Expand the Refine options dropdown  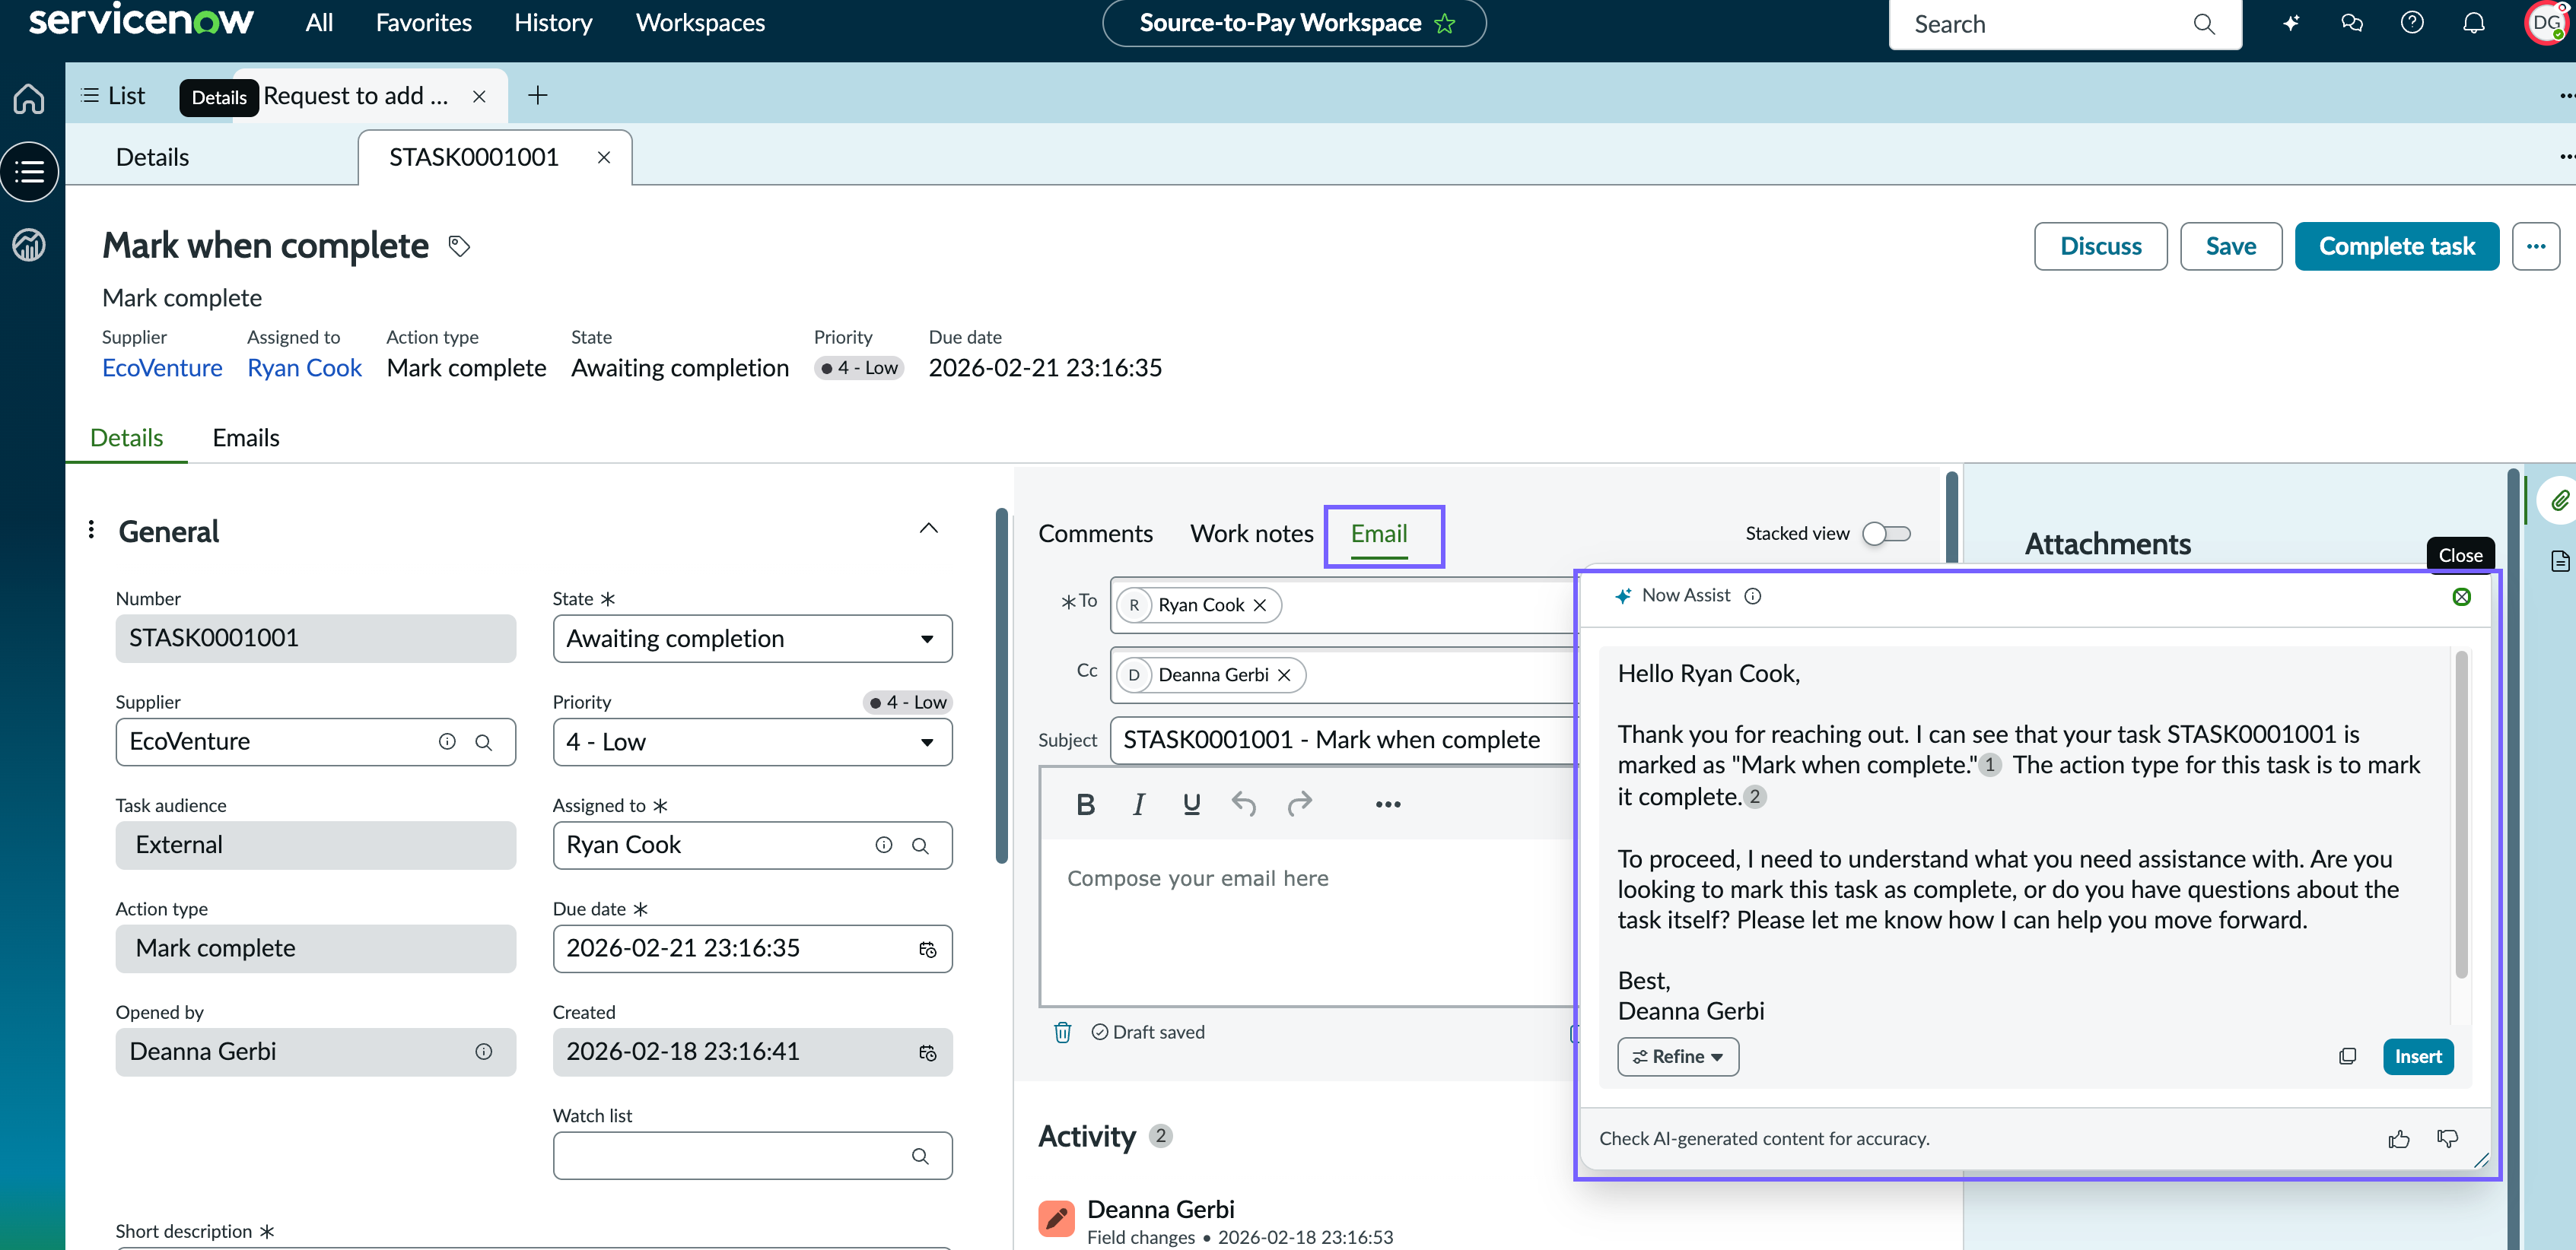tap(1678, 1056)
